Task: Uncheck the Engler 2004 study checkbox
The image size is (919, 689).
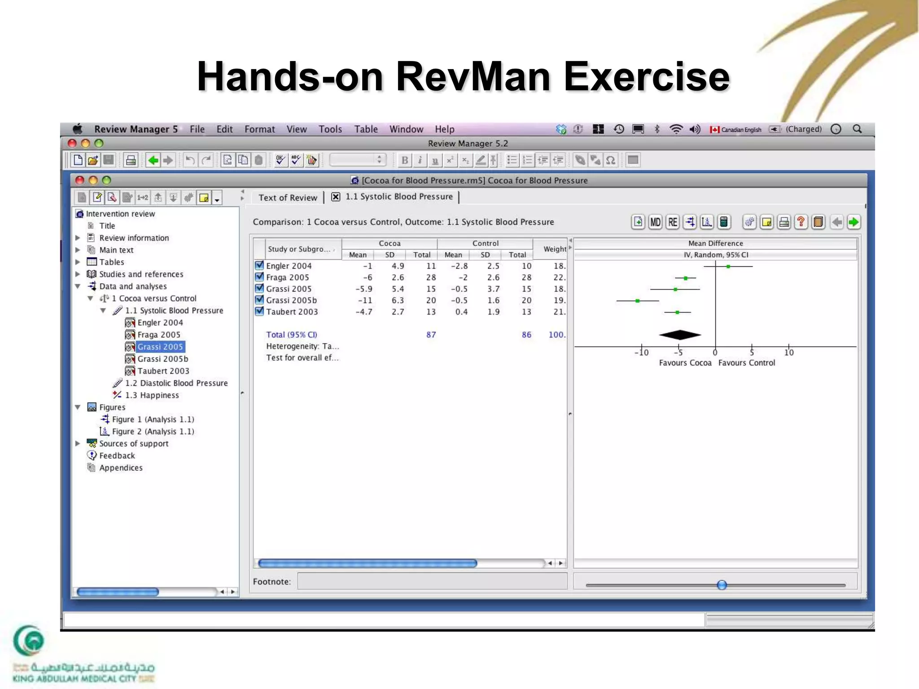Action: coord(259,266)
